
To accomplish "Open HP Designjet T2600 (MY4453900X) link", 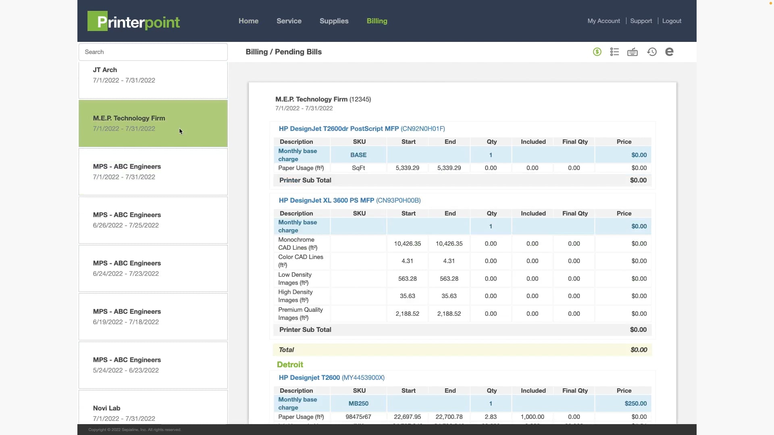I will [331, 377].
